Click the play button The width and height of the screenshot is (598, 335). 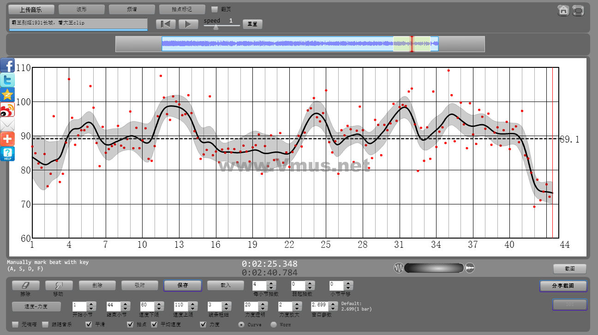pyautogui.click(x=188, y=24)
